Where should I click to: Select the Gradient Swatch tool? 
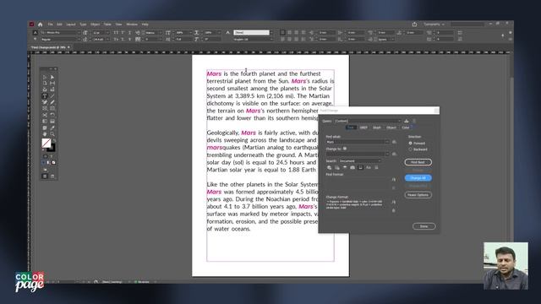(45, 122)
